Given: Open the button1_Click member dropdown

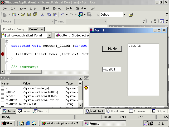Looking at the screenshot, I should [x=72, y=35].
